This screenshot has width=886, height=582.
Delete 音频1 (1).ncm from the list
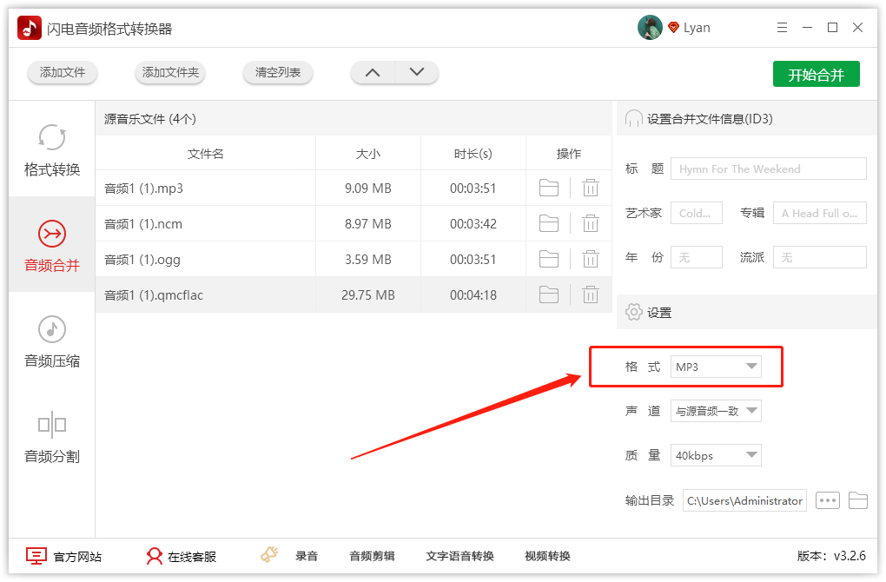(591, 224)
